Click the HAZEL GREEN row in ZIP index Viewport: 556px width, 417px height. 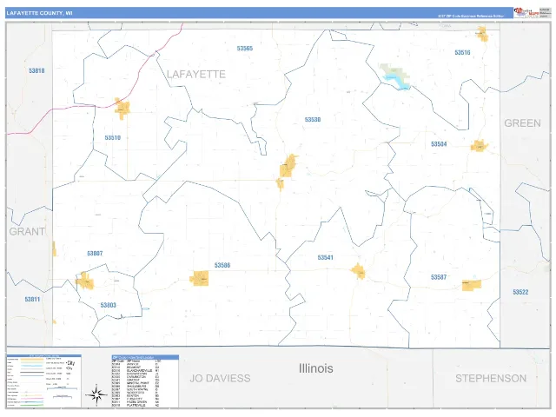point(136,402)
